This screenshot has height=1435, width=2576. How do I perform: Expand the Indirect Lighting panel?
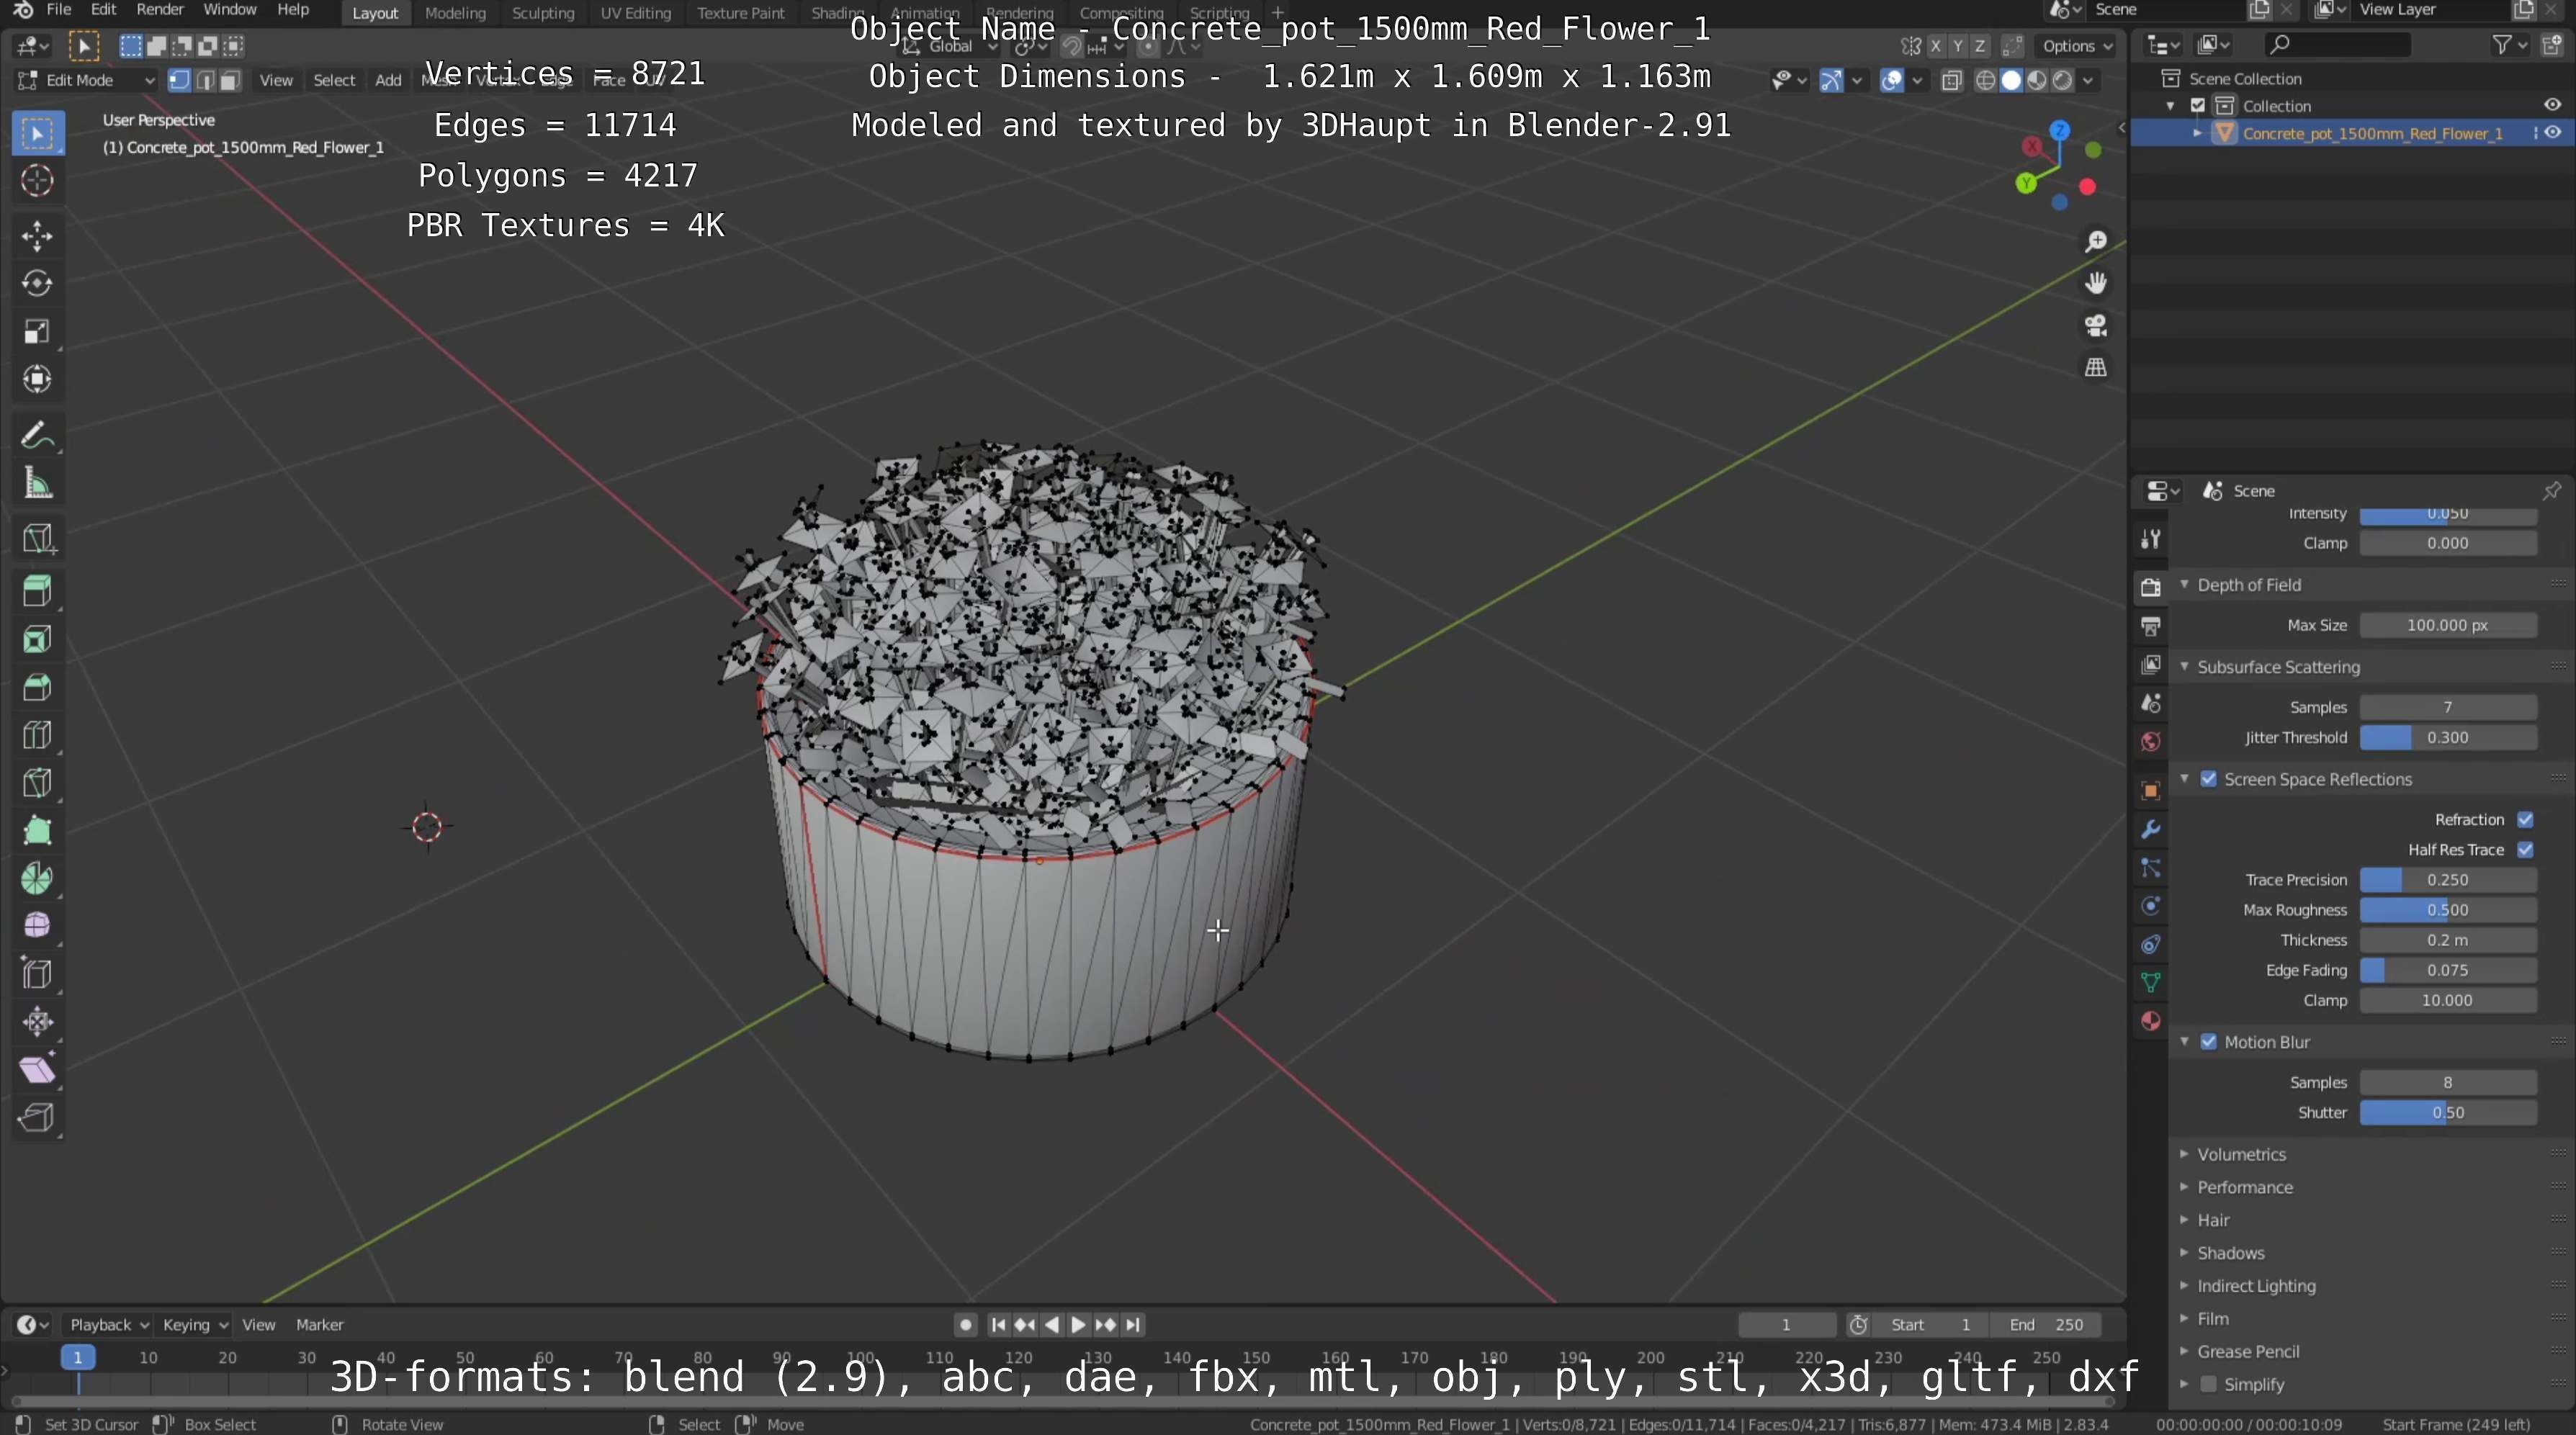click(2255, 1287)
